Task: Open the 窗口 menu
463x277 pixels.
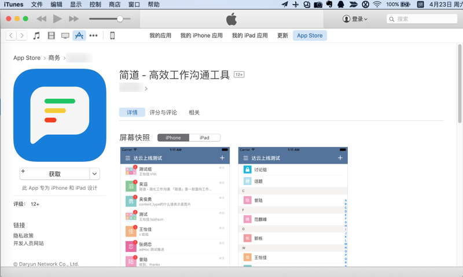Action: tap(134, 5)
